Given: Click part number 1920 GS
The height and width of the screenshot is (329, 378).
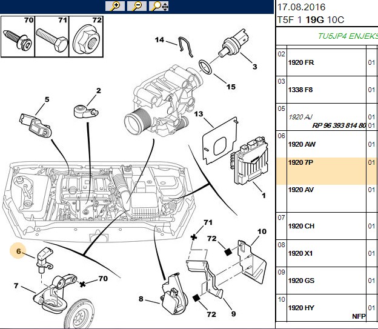Looking at the screenshot, I should (x=301, y=281).
